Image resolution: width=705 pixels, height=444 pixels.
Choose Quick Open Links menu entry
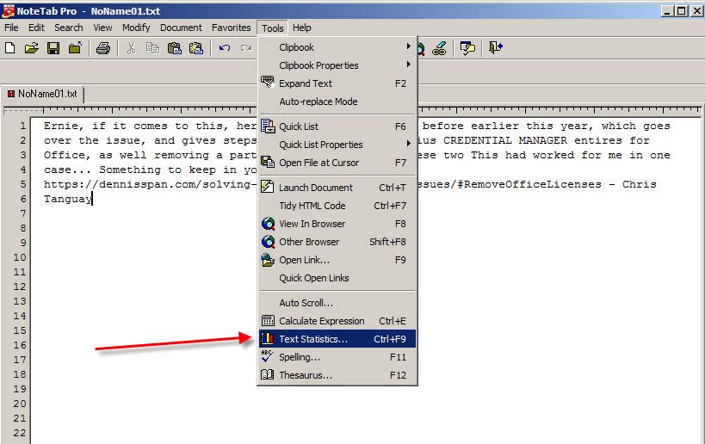point(337,278)
